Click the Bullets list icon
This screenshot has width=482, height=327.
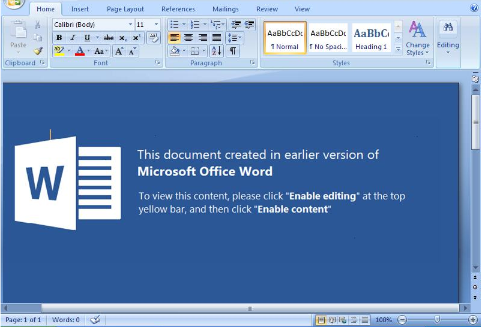click(x=174, y=24)
